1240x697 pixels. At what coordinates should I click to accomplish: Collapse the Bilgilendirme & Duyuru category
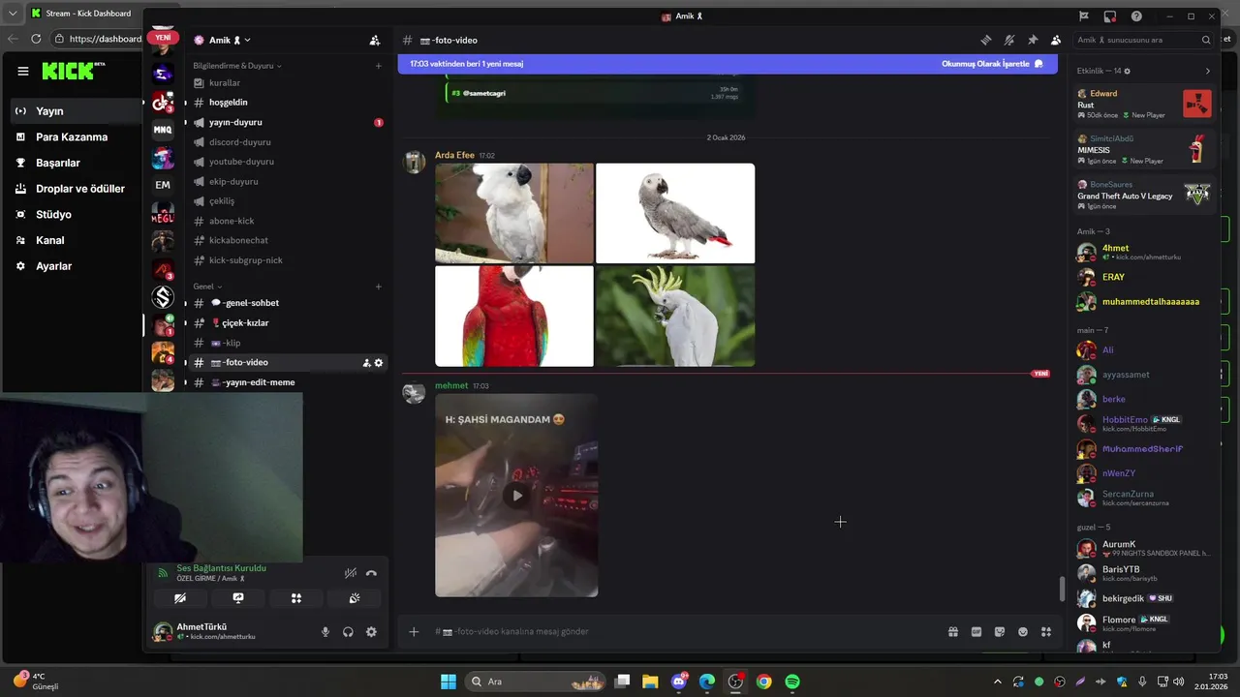point(237,66)
